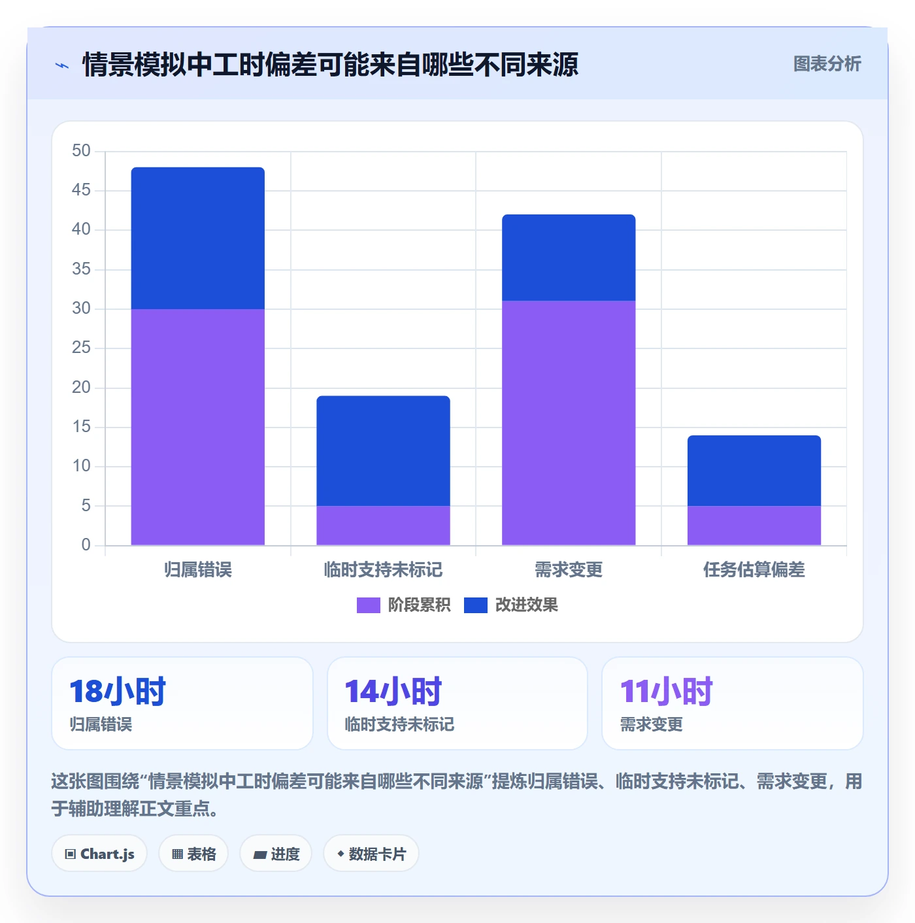The image size is (915, 923).
Task: Toggle the 阶段累积 legend swatch
Action: 368,605
